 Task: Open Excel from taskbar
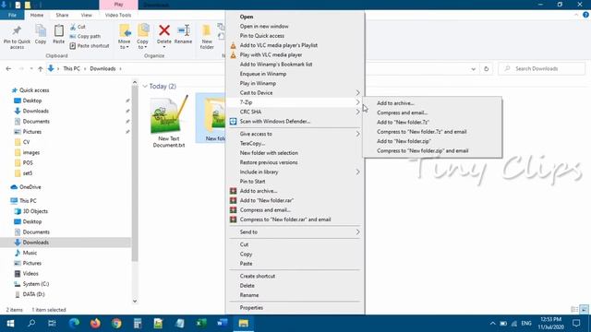(201, 324)
